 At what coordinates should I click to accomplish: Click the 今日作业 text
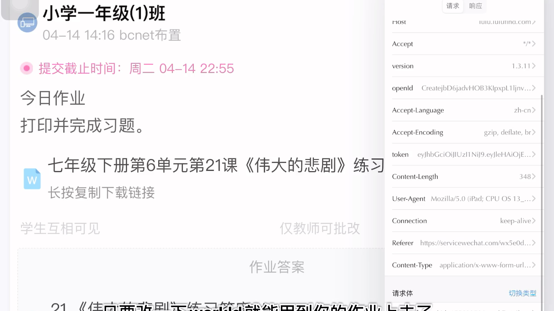point(53,98)
